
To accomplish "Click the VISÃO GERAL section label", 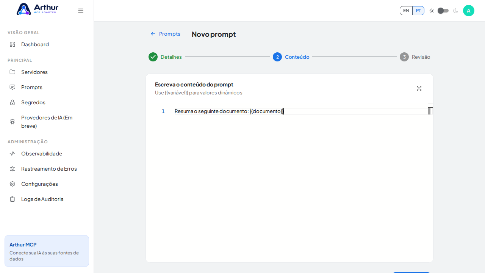I will click(23, 33).
